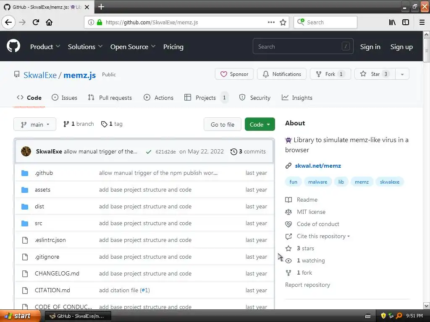Switch to the Pull requests tab
This screenshot has width=430, height=322.
click(x=110, y=98)
